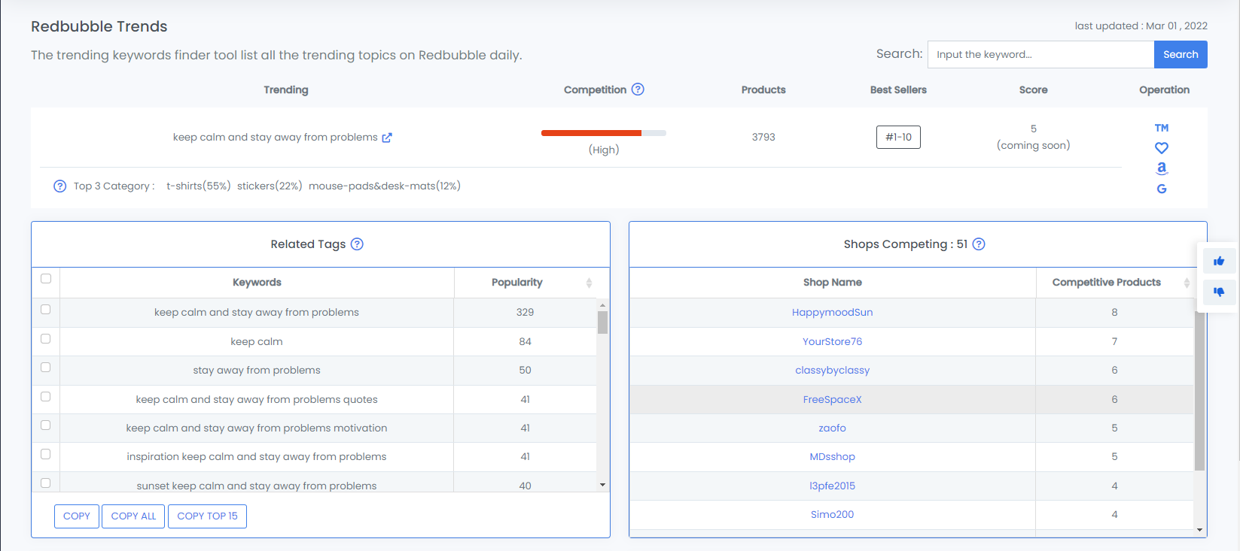Click the Shops Competing scrollbar down arrow
This screenshot has height=551, width=1240.
coord(1200,529)
